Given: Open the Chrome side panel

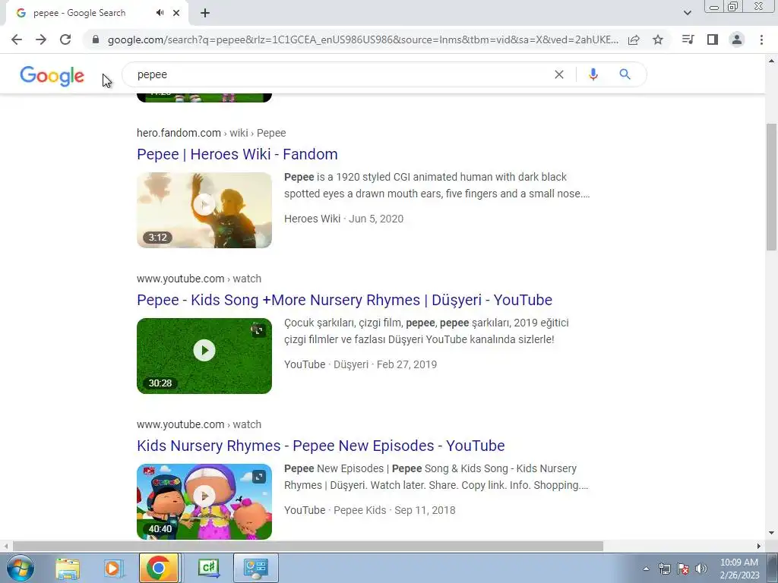Looking at the screenshot, I should pos(713,39).
